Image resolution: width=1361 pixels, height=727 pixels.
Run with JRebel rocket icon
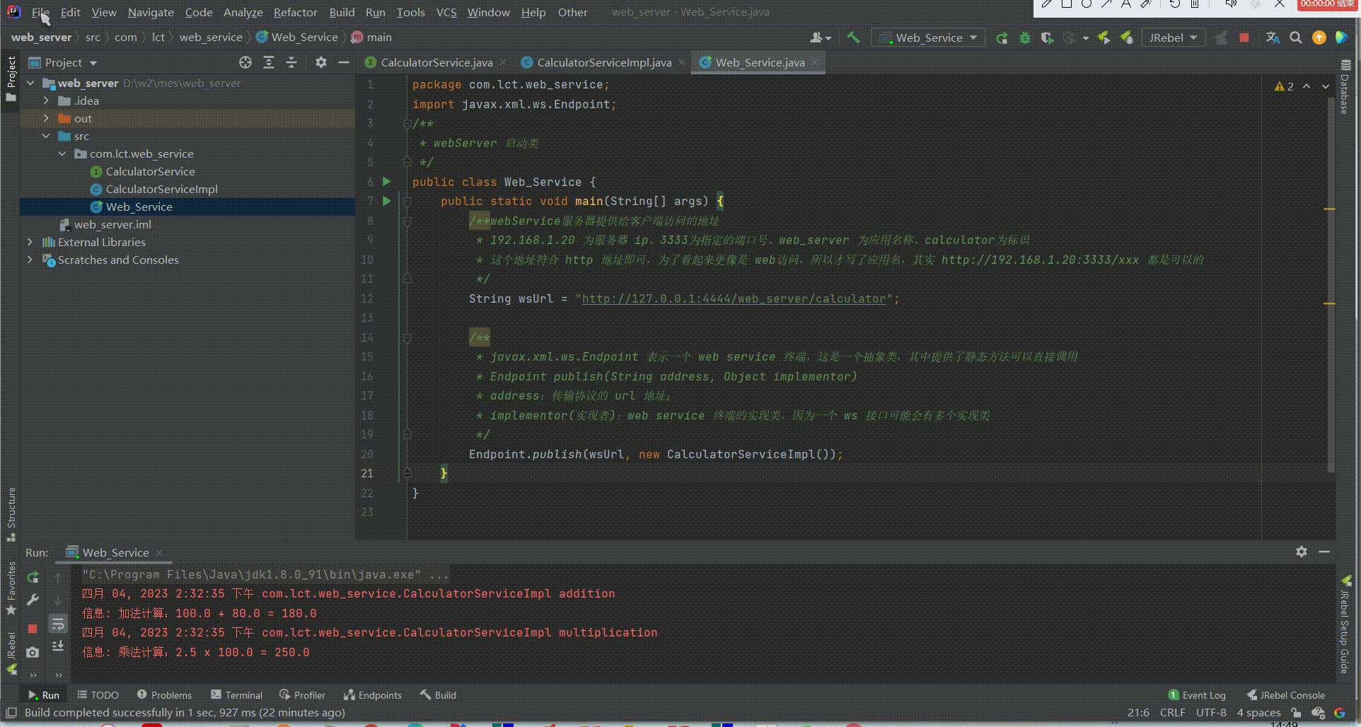(x=1104, y=38)
